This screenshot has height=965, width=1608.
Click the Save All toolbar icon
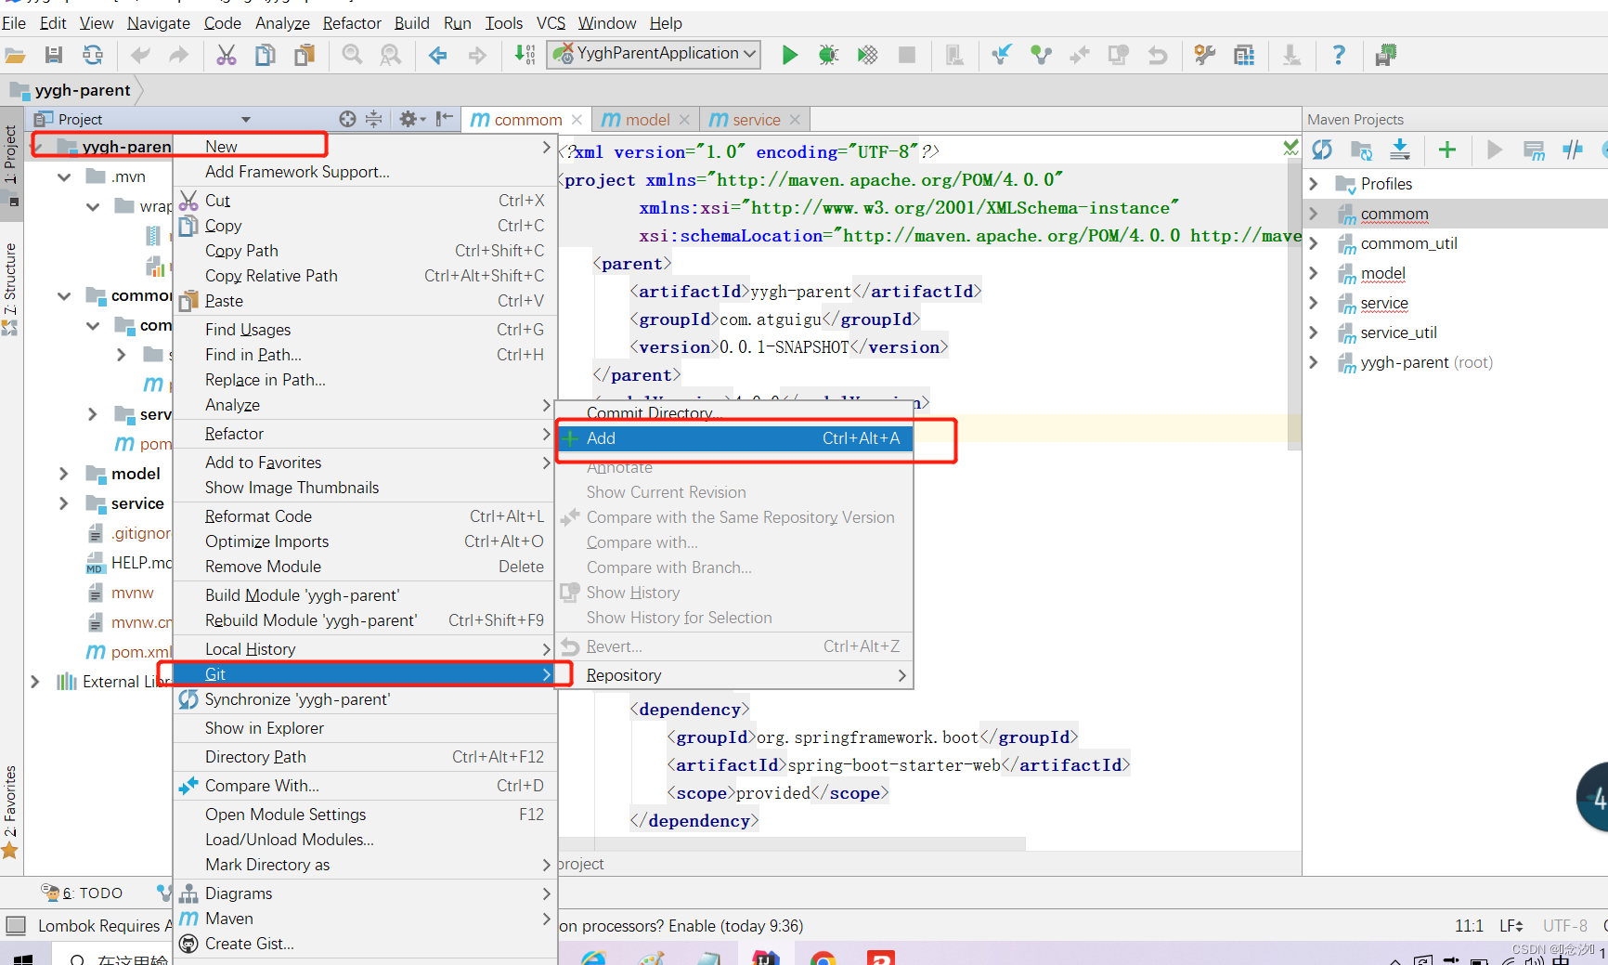tap(54, 55)
